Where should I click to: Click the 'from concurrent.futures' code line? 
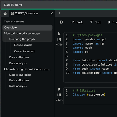[95, 64]
